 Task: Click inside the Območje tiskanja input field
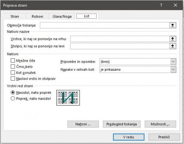pos(105,25)
